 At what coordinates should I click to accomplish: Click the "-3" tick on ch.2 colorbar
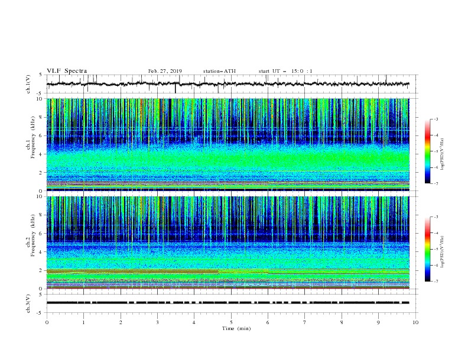click(436, 217)
